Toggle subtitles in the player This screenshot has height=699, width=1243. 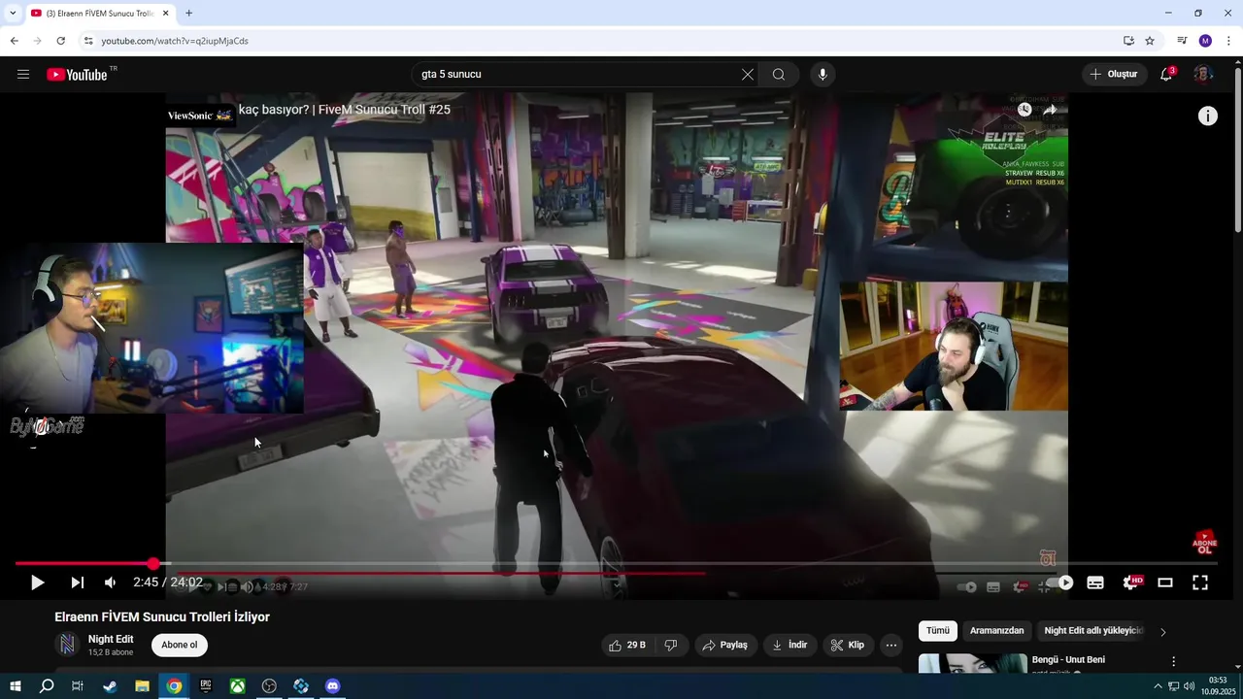[x=1095, y=582]
